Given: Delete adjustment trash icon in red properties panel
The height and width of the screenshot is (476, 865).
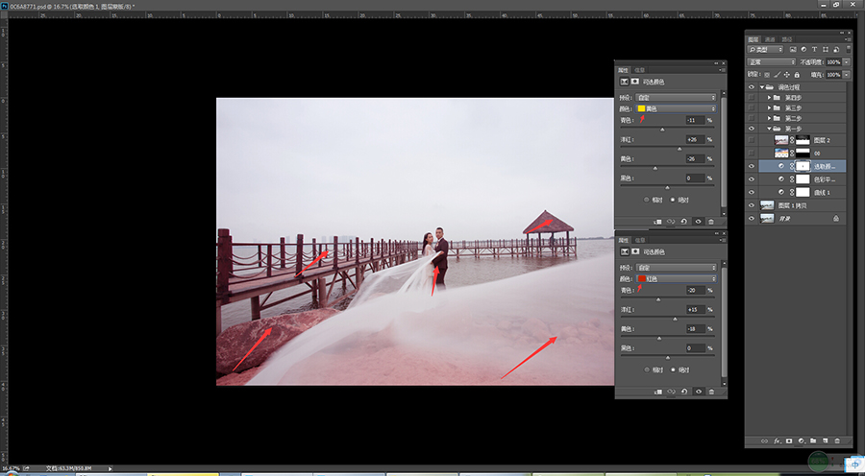Looking at the screenshot, I should click(711, 392).
